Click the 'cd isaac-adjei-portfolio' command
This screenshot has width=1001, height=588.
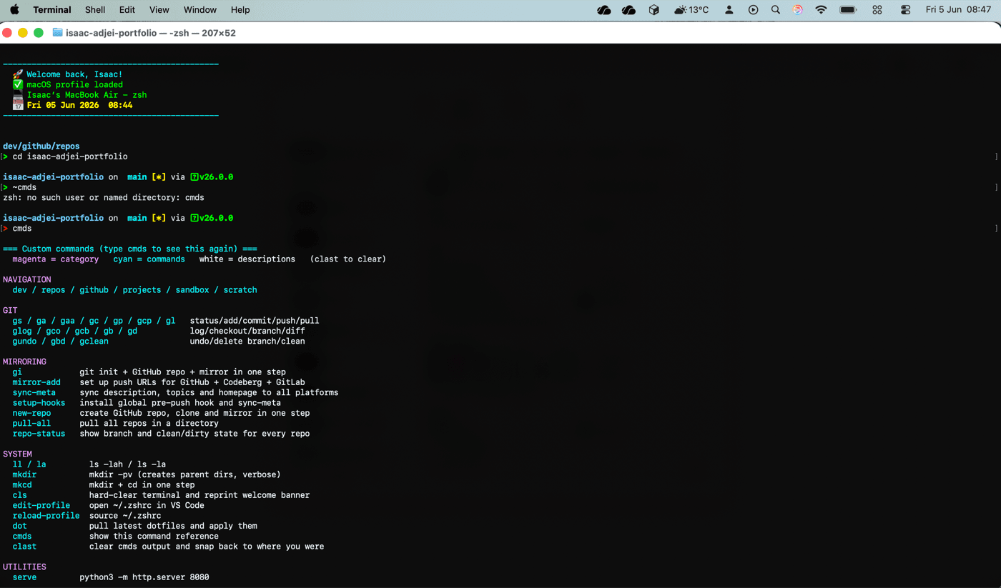(x=70, y=156)
